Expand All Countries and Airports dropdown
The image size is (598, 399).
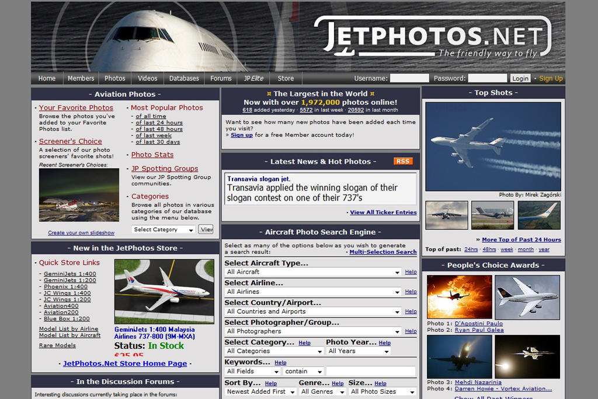[x=313, y=311]
